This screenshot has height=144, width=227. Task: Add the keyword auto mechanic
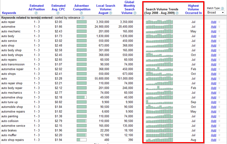pos(213,31)
